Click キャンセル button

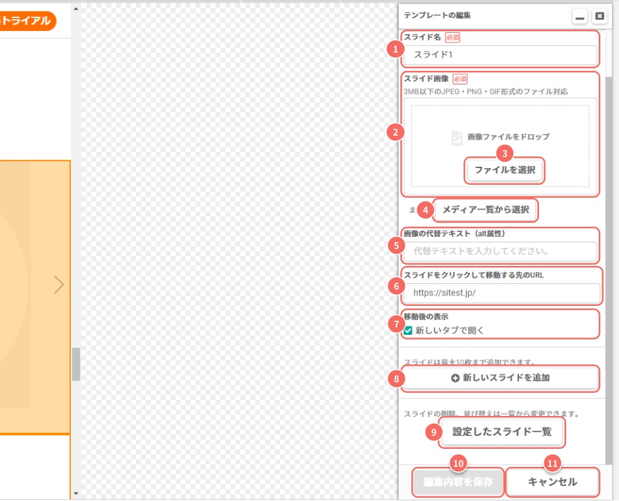553,482
